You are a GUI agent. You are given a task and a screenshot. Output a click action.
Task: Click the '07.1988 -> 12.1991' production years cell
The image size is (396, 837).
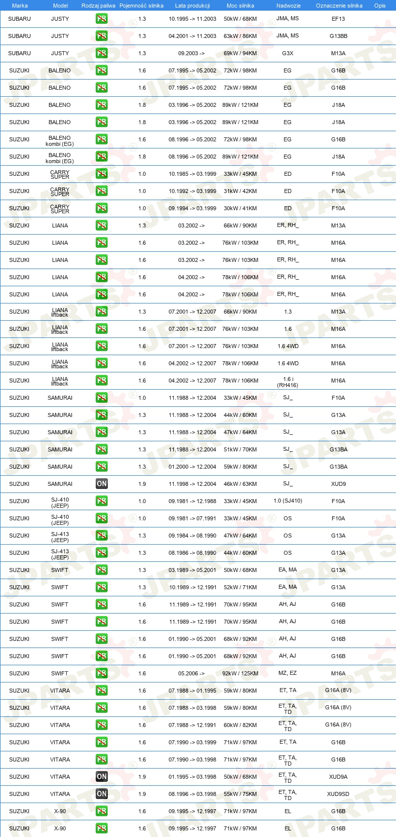pos(192,725)
